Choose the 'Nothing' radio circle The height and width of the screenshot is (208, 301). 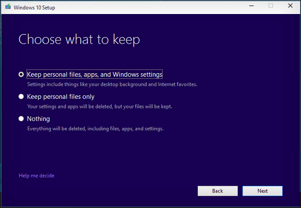pos(21,119)
